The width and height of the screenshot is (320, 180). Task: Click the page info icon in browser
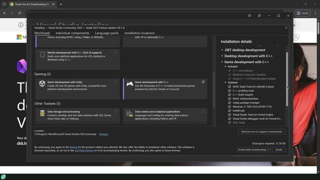tap(21, 25)
